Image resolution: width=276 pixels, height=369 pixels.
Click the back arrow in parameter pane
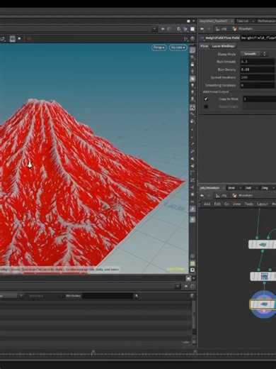click(x=202, y=29)
